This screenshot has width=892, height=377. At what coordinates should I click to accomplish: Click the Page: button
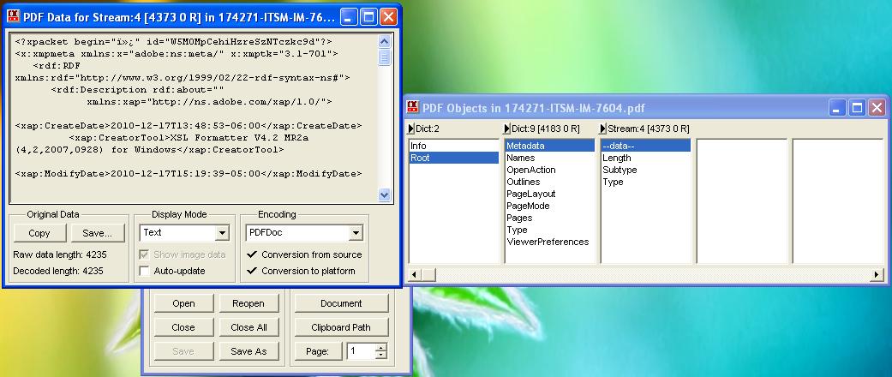pos(317,350)
